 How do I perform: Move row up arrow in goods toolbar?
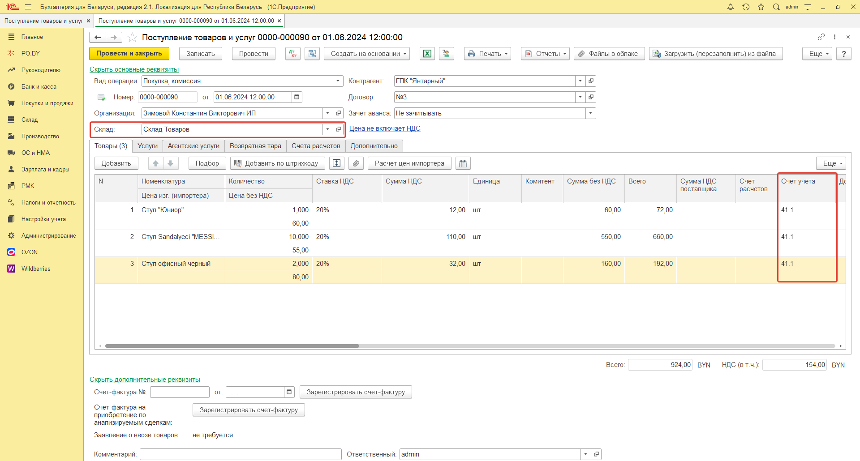tap(156, 163)
